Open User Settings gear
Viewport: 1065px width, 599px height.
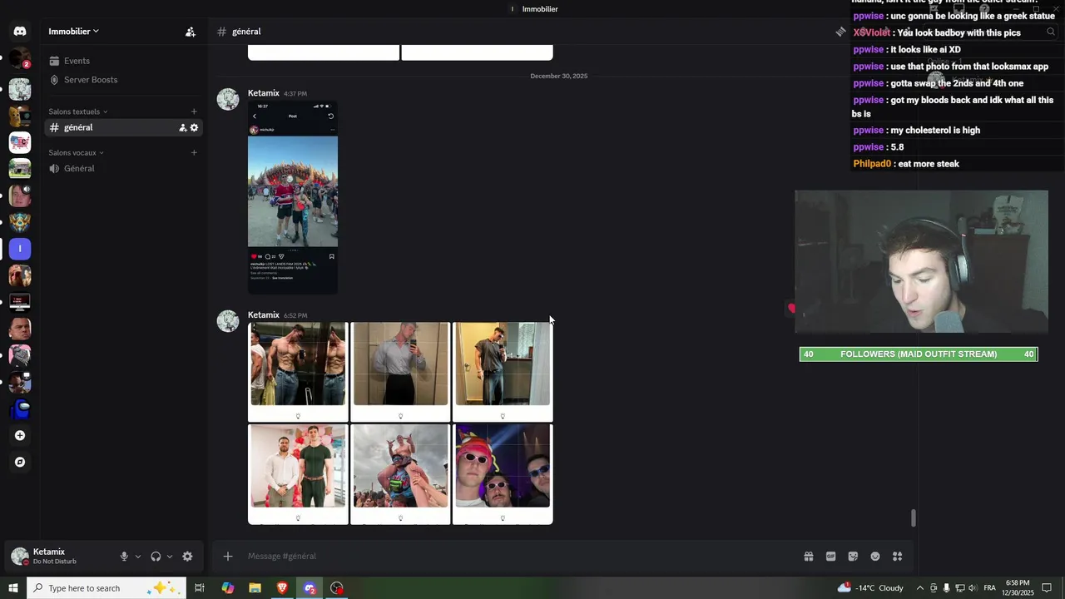click(187, 557)
